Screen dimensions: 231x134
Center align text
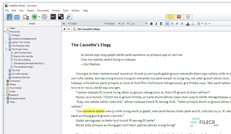click(x=172, y=24)
